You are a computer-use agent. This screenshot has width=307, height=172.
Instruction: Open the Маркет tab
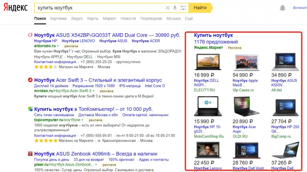pos(109,19)
